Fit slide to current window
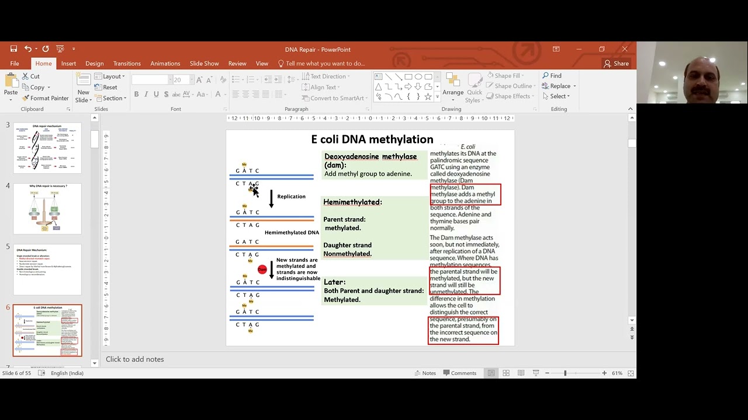 tap(630, 373)
